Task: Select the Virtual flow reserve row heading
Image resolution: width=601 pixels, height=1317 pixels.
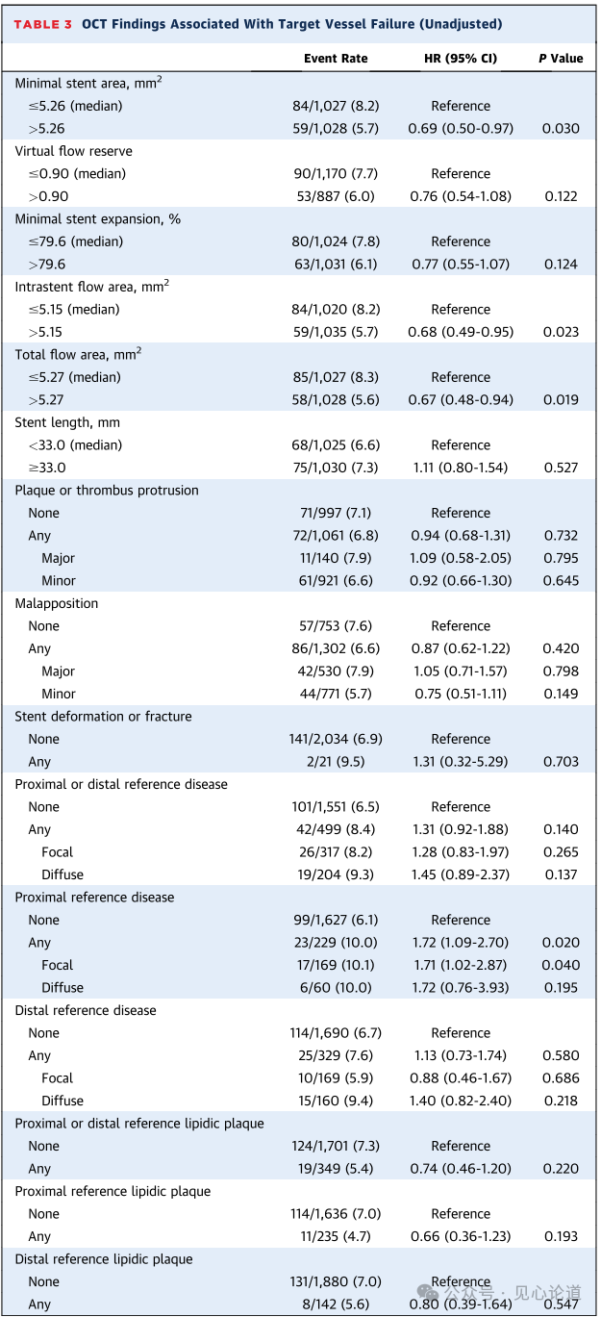Action: 73,151
